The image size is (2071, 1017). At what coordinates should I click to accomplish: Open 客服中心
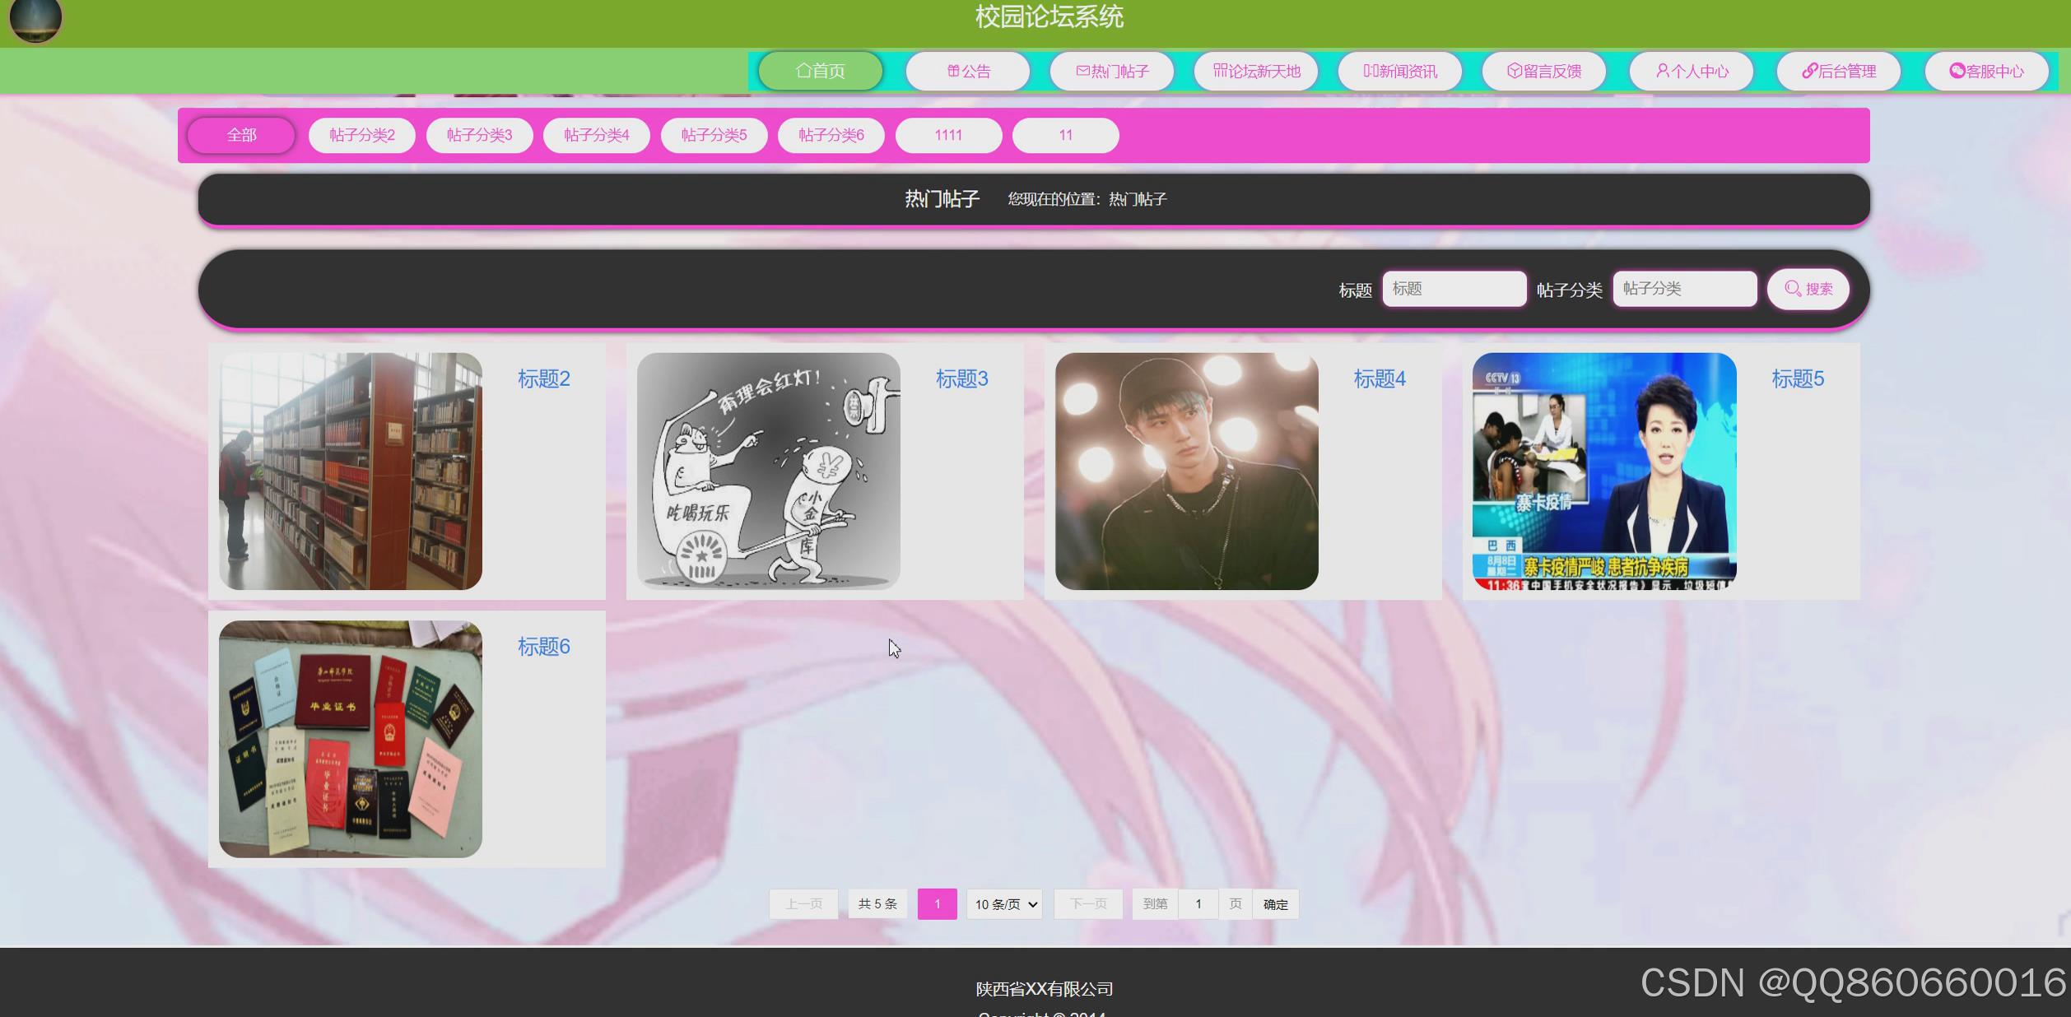[x=1986, y=71]
